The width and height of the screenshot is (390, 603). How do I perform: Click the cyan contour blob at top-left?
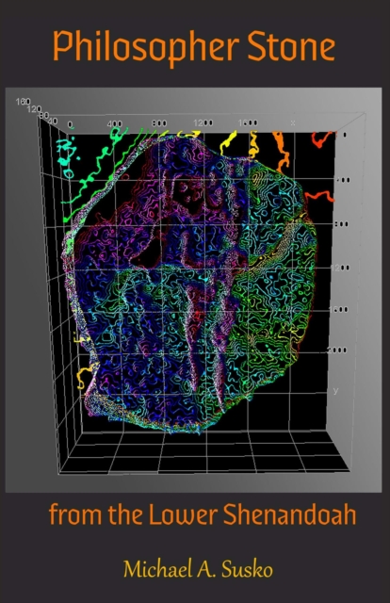pyautogui.click(x=67, y=155)
